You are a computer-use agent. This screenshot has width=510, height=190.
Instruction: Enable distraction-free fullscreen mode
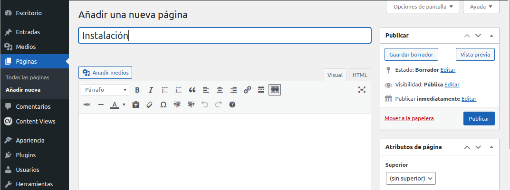click(362, 90)
